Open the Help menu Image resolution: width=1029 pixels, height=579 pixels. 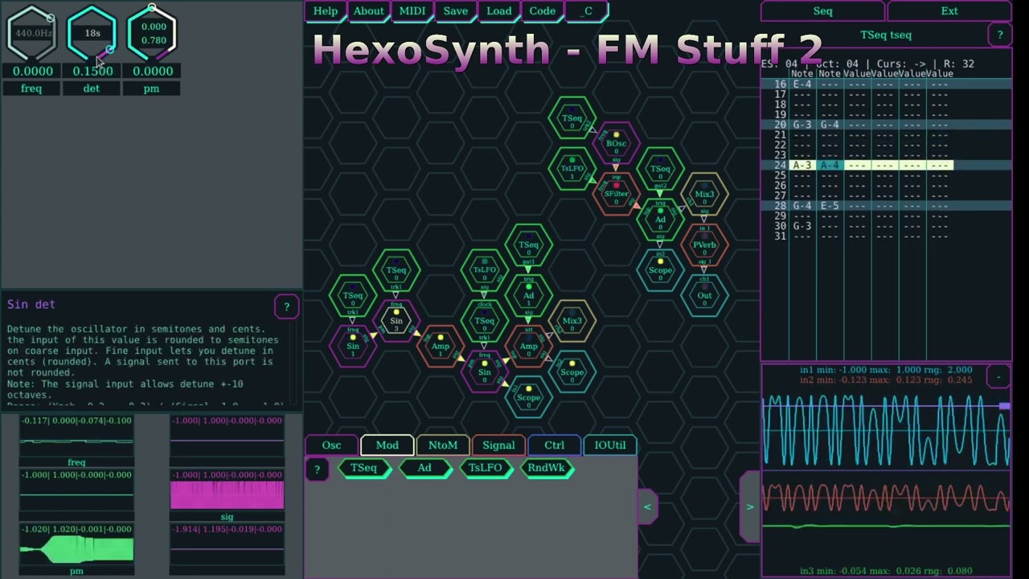pos(326,11)
